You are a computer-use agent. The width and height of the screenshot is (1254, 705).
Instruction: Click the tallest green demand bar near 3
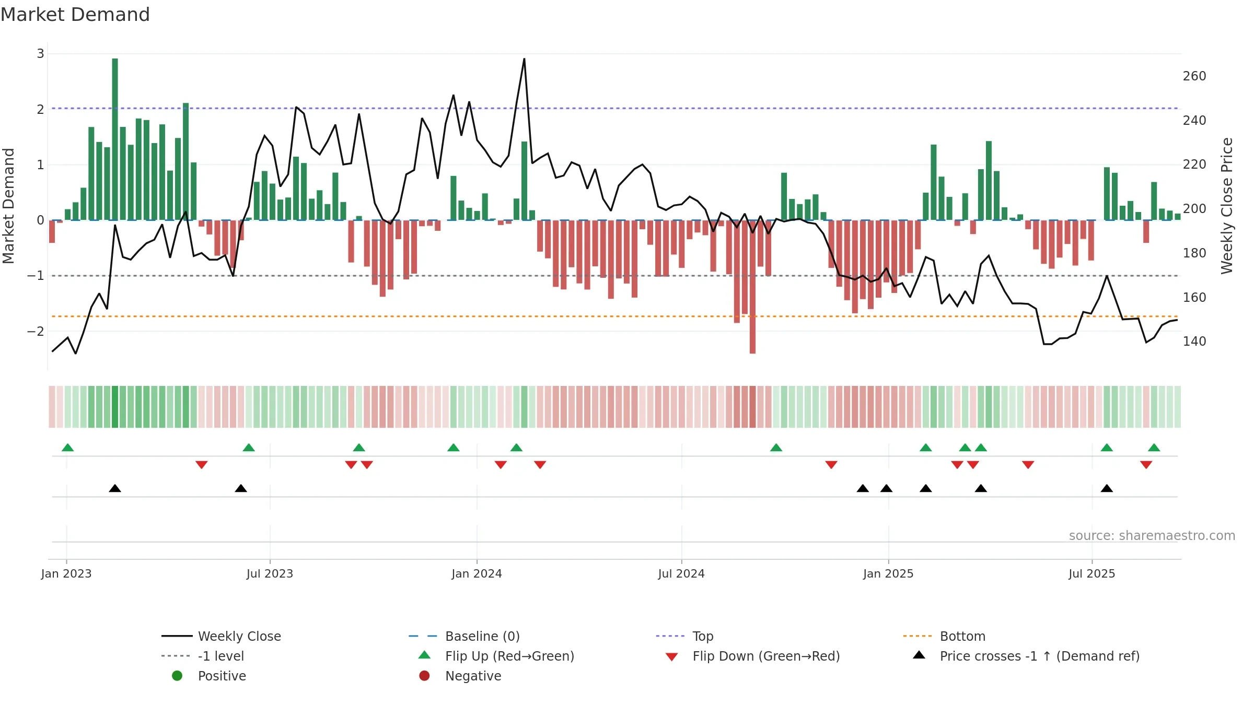pos(115,139)
